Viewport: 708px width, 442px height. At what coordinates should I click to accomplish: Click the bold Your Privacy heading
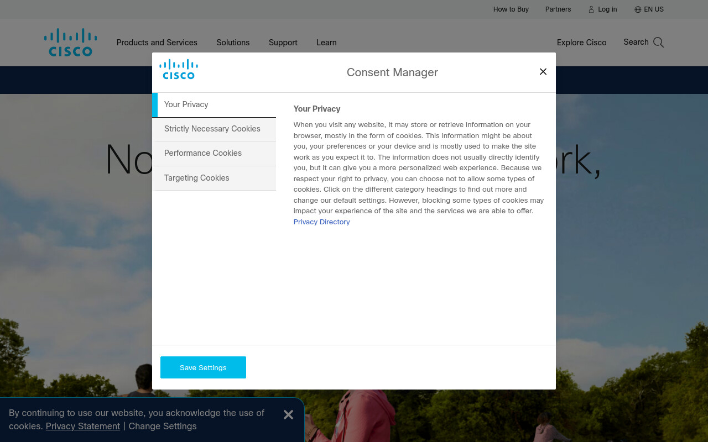[x=317, y=109]
